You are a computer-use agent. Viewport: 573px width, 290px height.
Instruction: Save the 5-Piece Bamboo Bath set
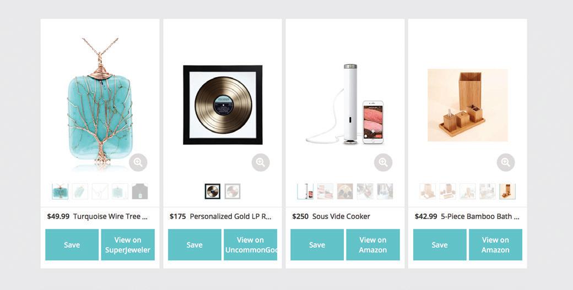tap(439, 245)
